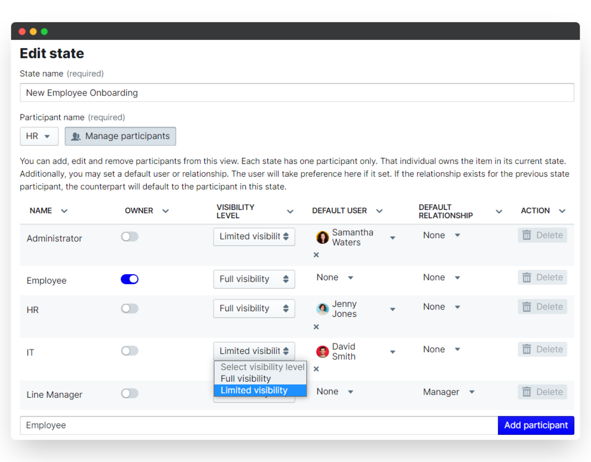Click the Manage participants button
This screenshot has height=462, width=591.
pos(120,136)
